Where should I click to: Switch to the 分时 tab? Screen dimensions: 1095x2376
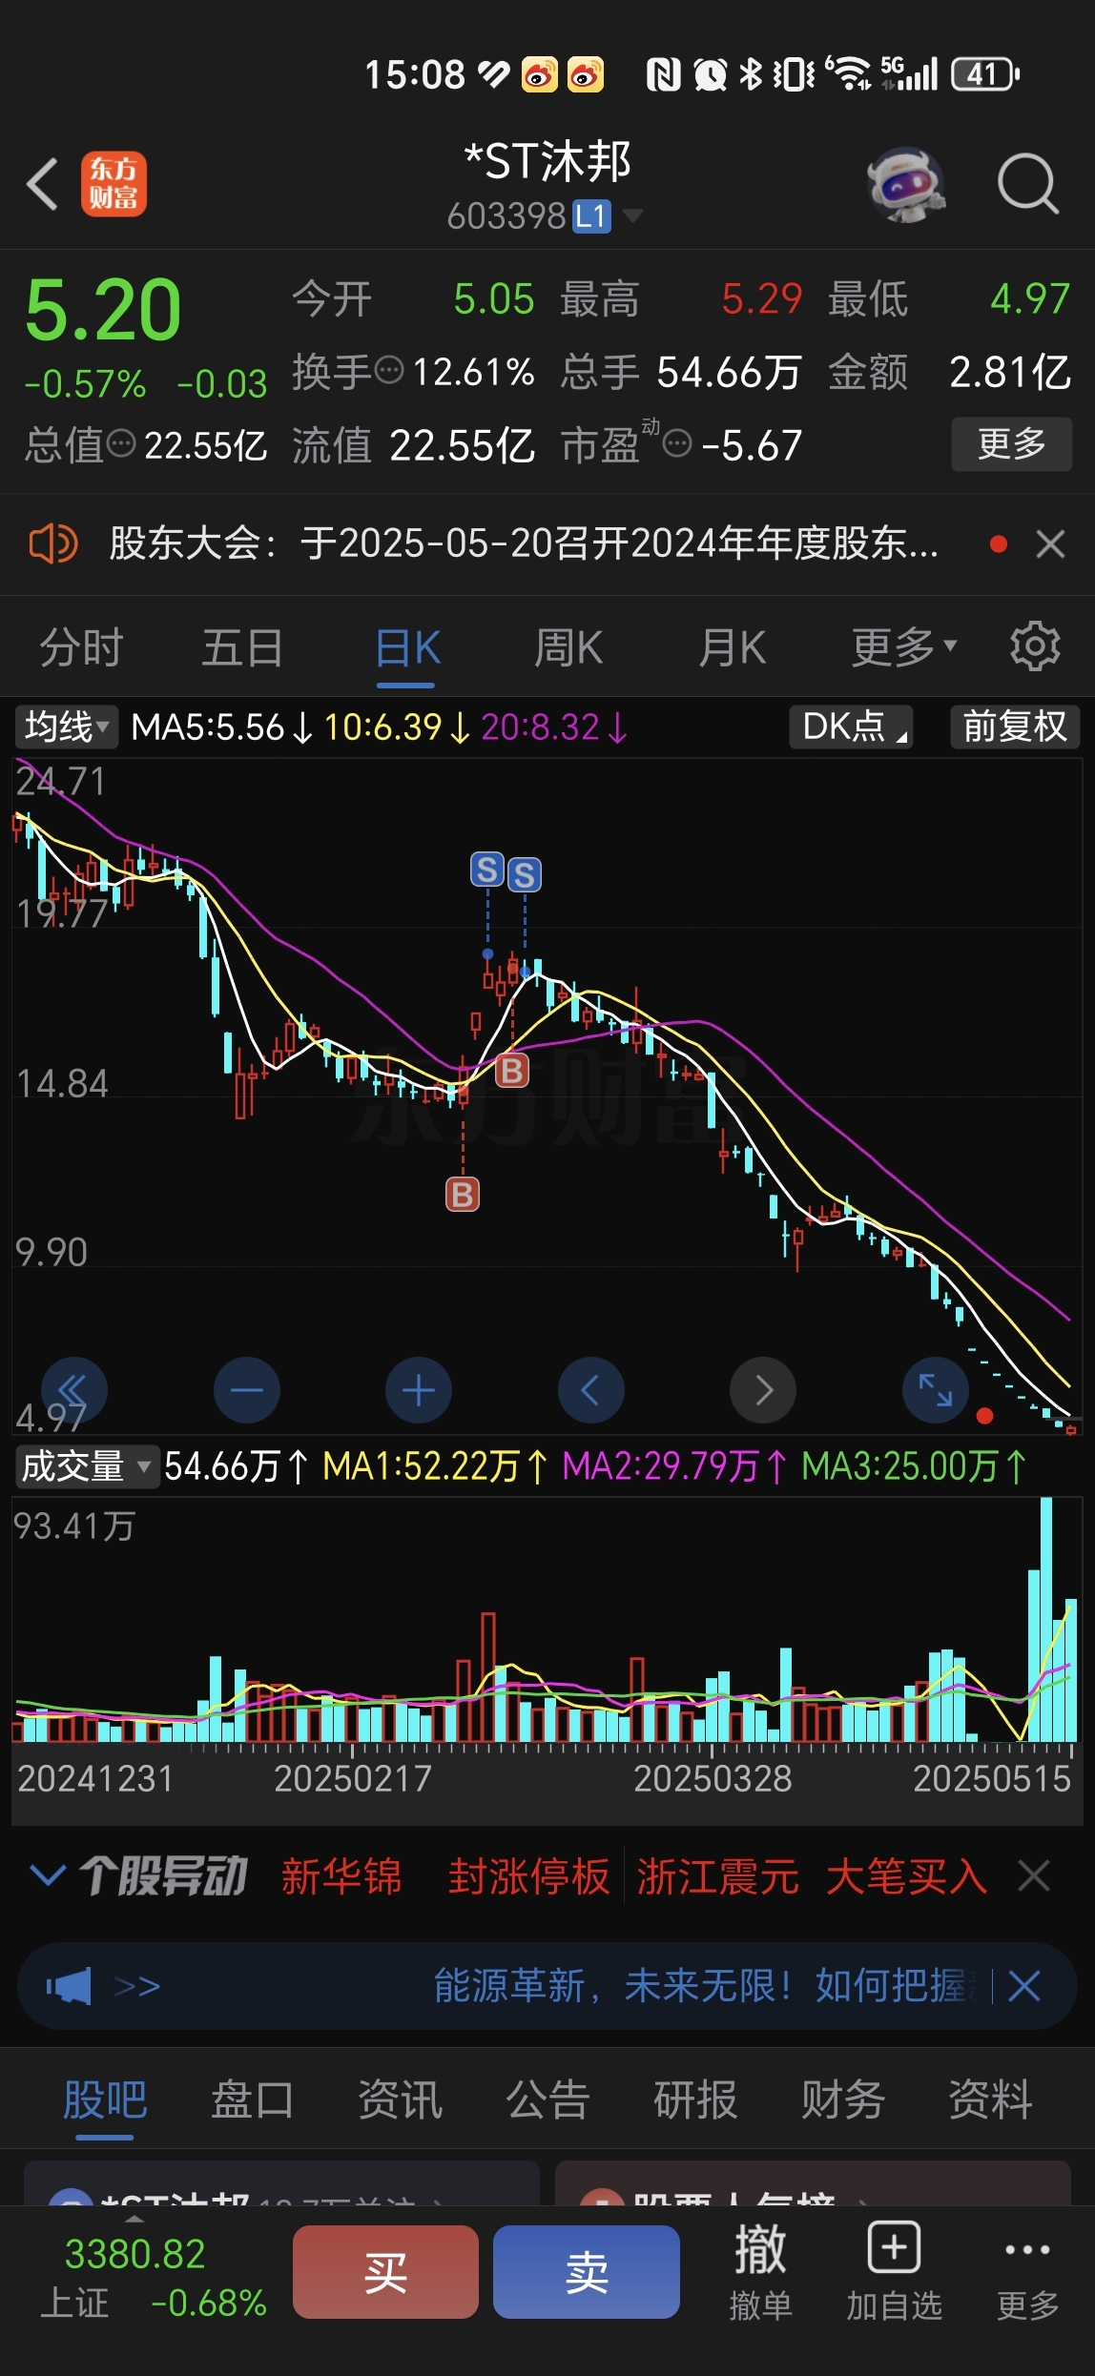pyautogui.click(x=81, y=647)
